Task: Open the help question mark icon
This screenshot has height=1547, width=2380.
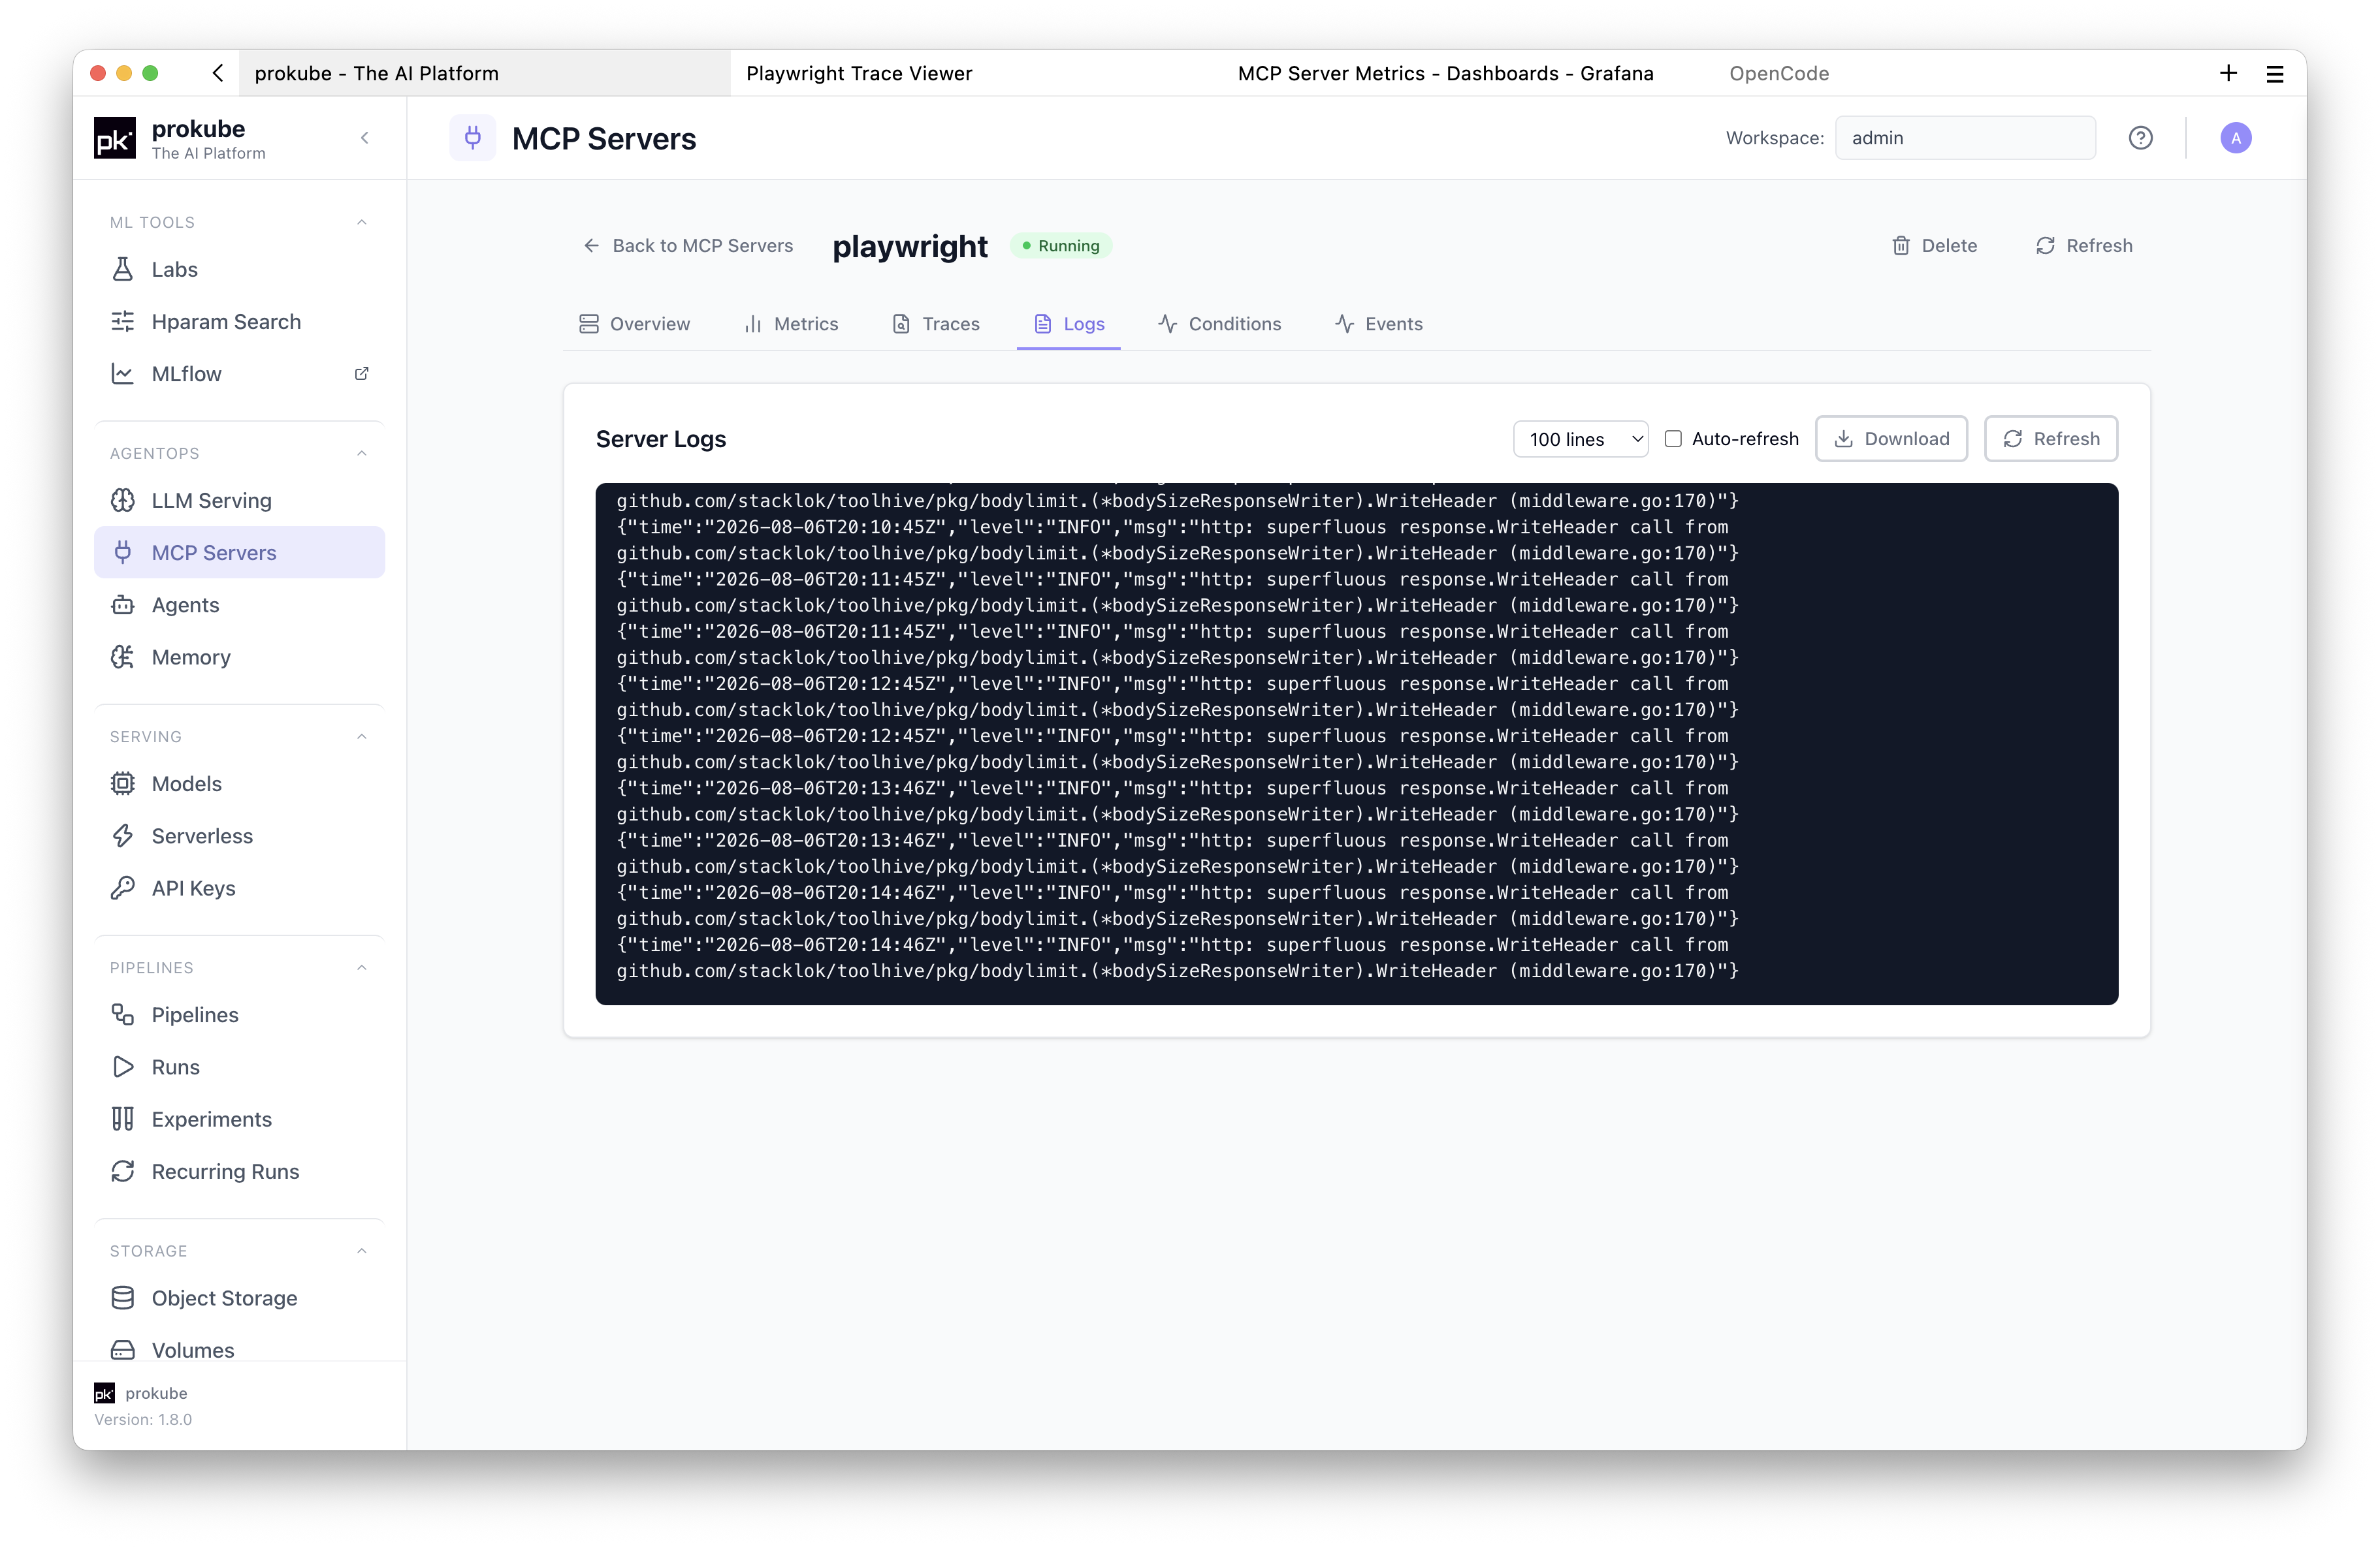Action: (x=2140, y=138)
